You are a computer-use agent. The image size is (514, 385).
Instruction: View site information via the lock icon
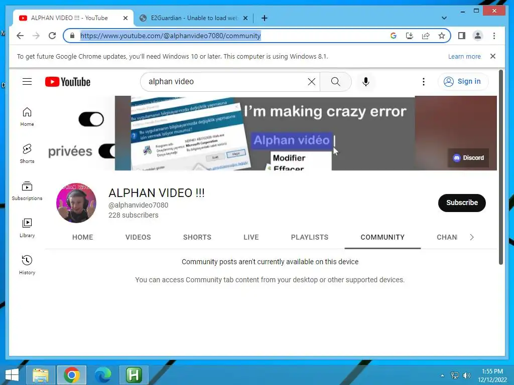click(72, 36)
